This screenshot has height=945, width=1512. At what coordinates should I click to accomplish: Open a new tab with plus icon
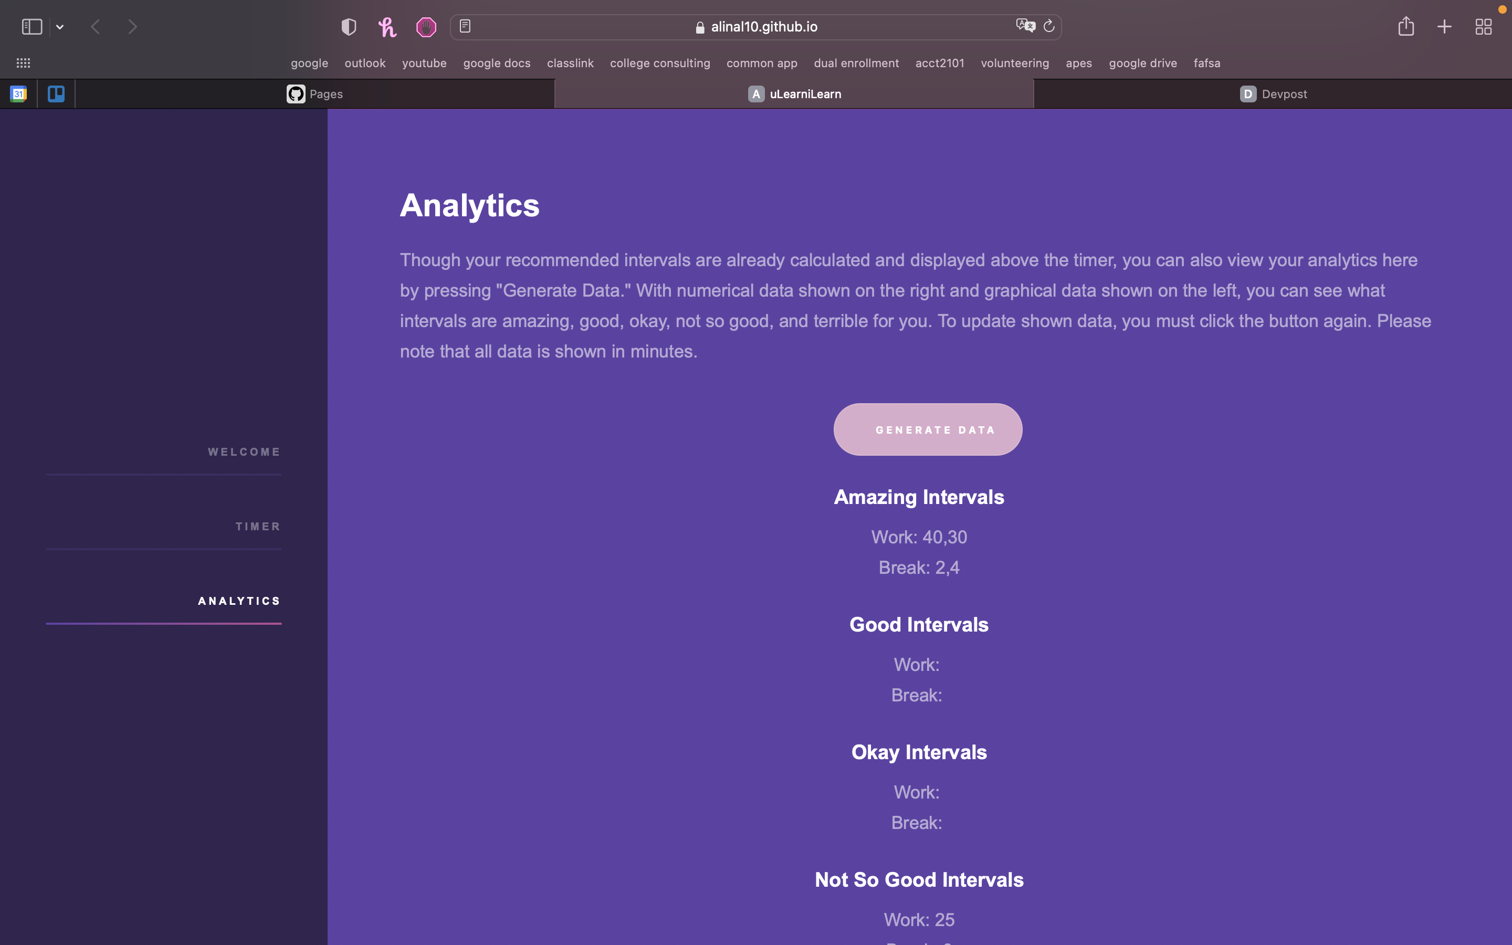point(1444,27)
